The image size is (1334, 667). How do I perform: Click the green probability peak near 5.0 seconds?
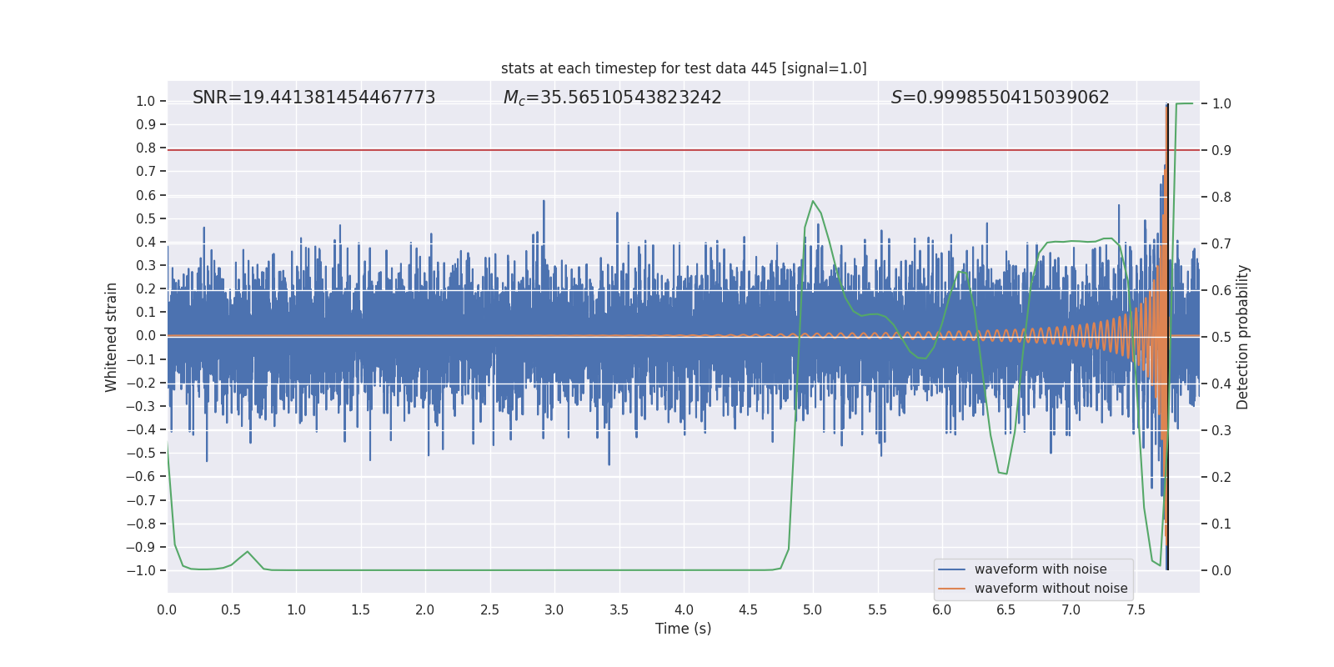pos(813,201)
